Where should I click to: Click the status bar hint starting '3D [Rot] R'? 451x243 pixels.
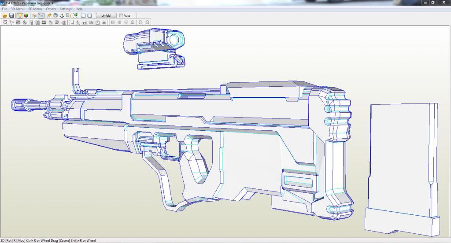click(x=48, y=240)
